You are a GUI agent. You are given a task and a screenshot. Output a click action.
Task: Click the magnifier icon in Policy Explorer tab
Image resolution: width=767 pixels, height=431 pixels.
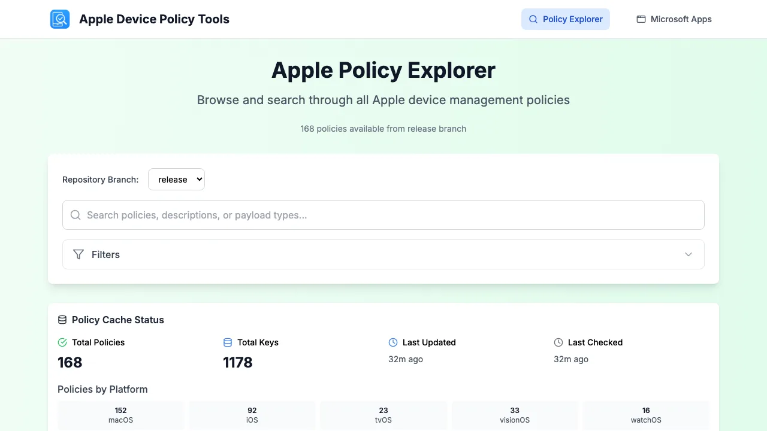[x=533, y=19]
